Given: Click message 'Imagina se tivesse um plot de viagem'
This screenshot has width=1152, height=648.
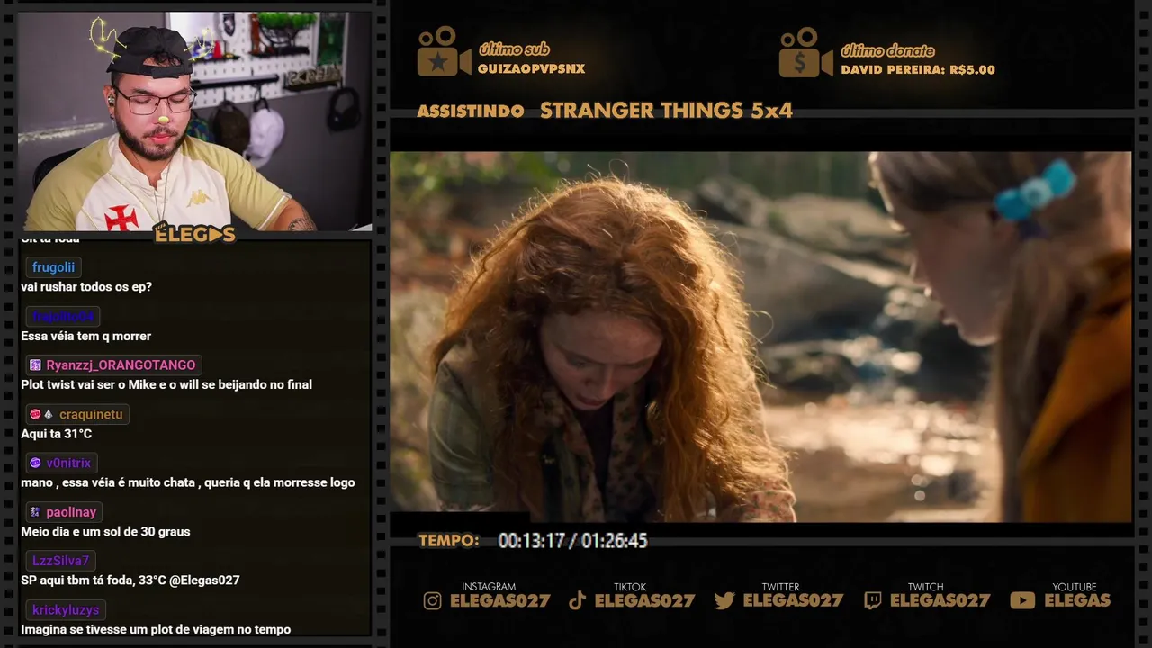Looking at the screenshot, I should [x=156, y=629].
